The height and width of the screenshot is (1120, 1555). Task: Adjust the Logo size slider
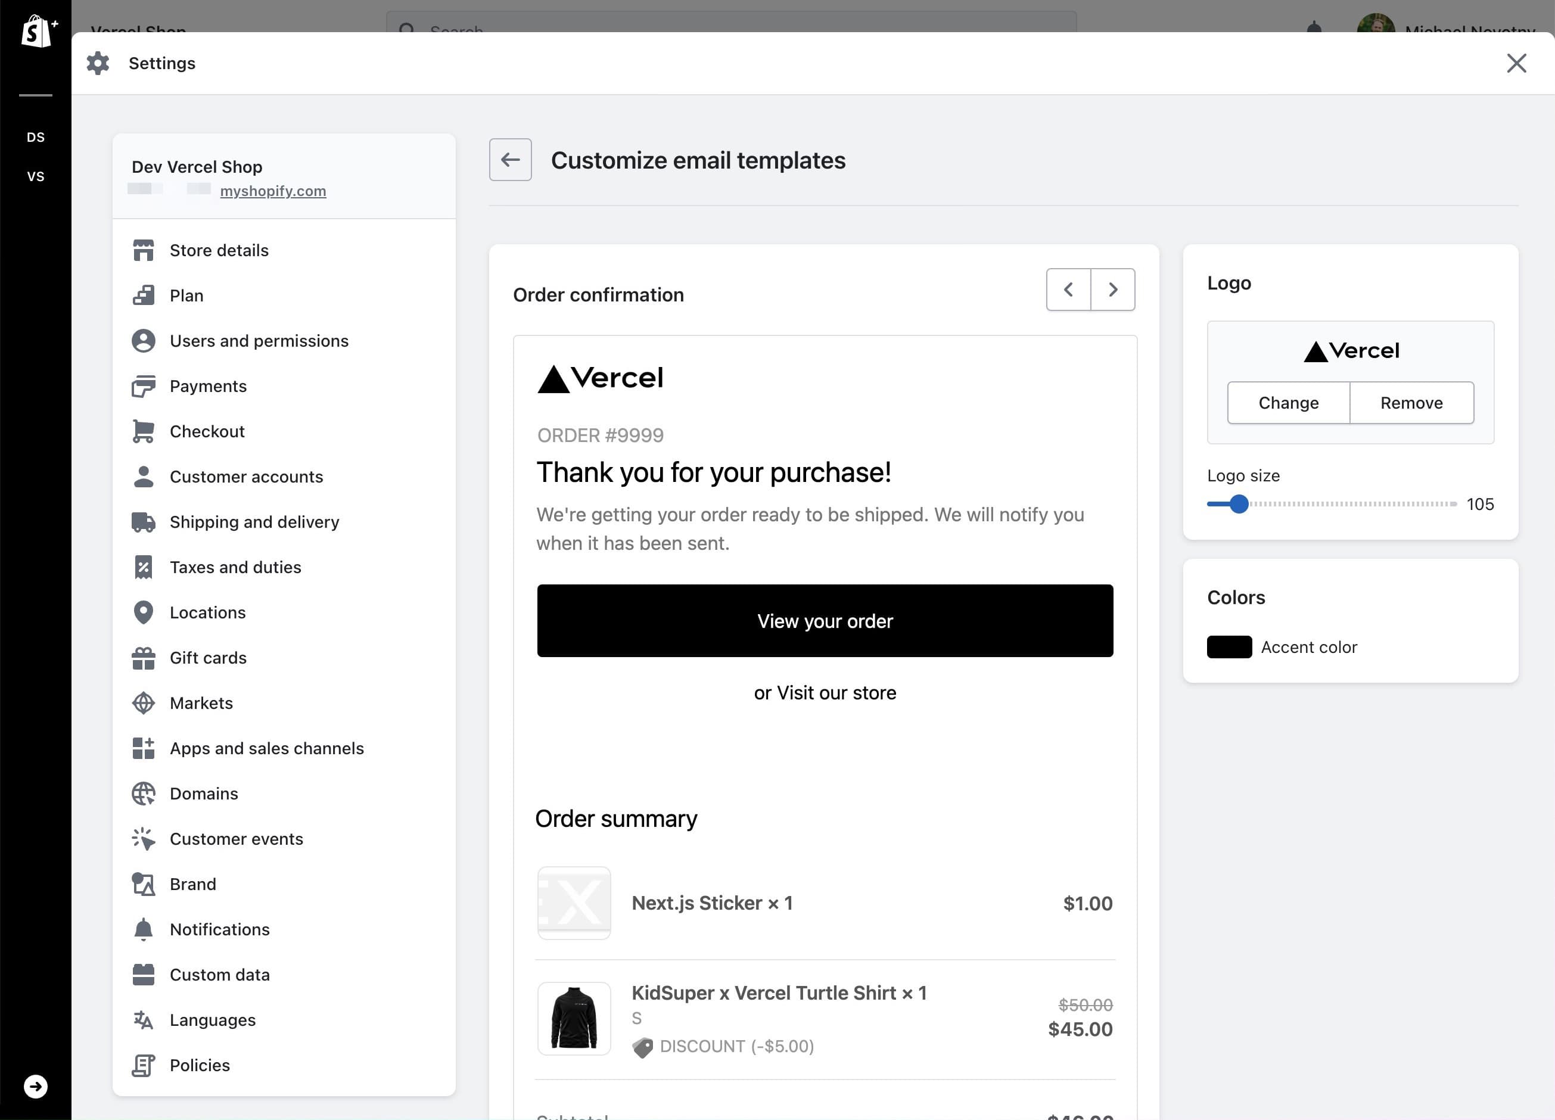(x=1239, y=504)
